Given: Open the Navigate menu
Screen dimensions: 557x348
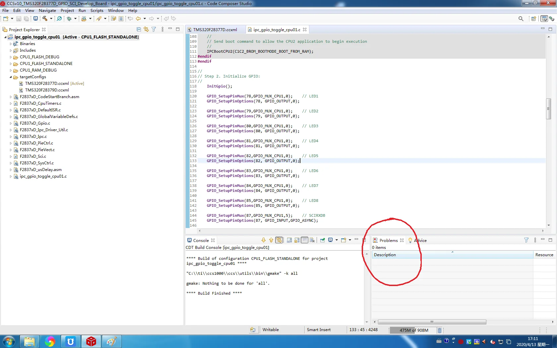Looking at the screenshot, I should [x=47, y=11].
